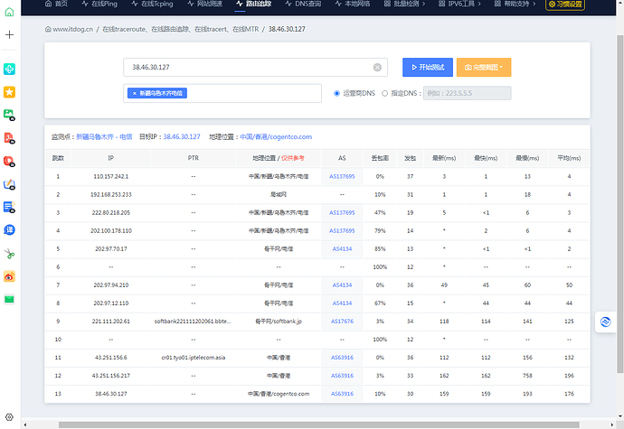Viewport: 624px width, 429px height.
Task: Open AS4134 link in hop 8 row
Action: (342, 303)
